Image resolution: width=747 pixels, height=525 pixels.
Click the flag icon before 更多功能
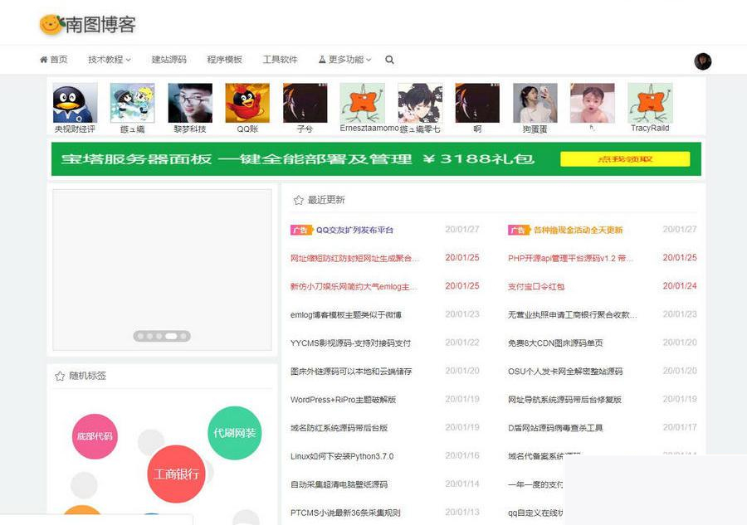[x=320, y=59]
